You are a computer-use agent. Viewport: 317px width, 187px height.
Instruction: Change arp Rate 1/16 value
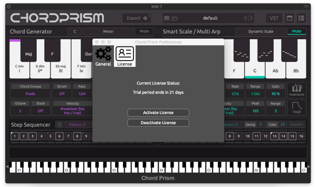235,94
